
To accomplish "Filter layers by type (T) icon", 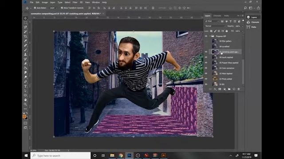I will 231,21.
